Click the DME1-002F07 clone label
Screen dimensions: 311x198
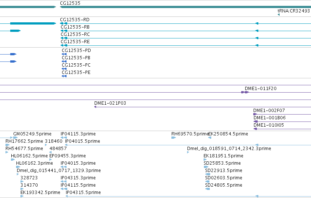(269, 111)
